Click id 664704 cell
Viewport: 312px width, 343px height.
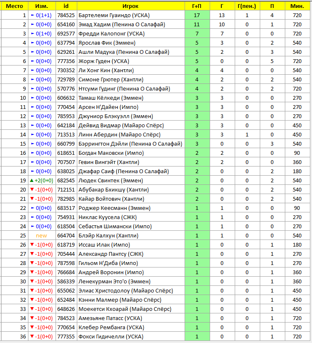[x=66, y=236]
